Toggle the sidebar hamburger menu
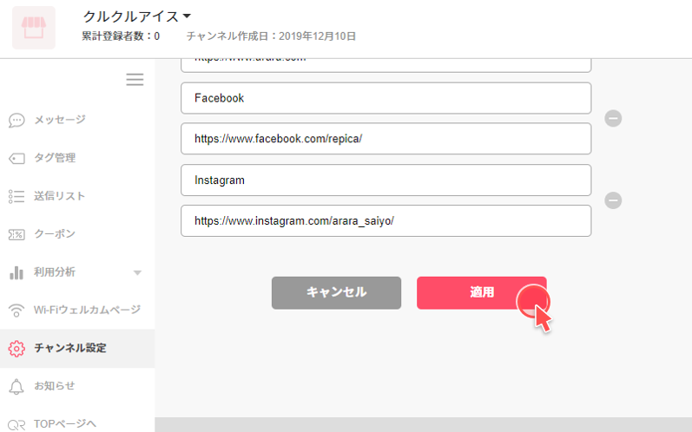The height and width of the screenshot is (432, 692). tap(135, 79)
